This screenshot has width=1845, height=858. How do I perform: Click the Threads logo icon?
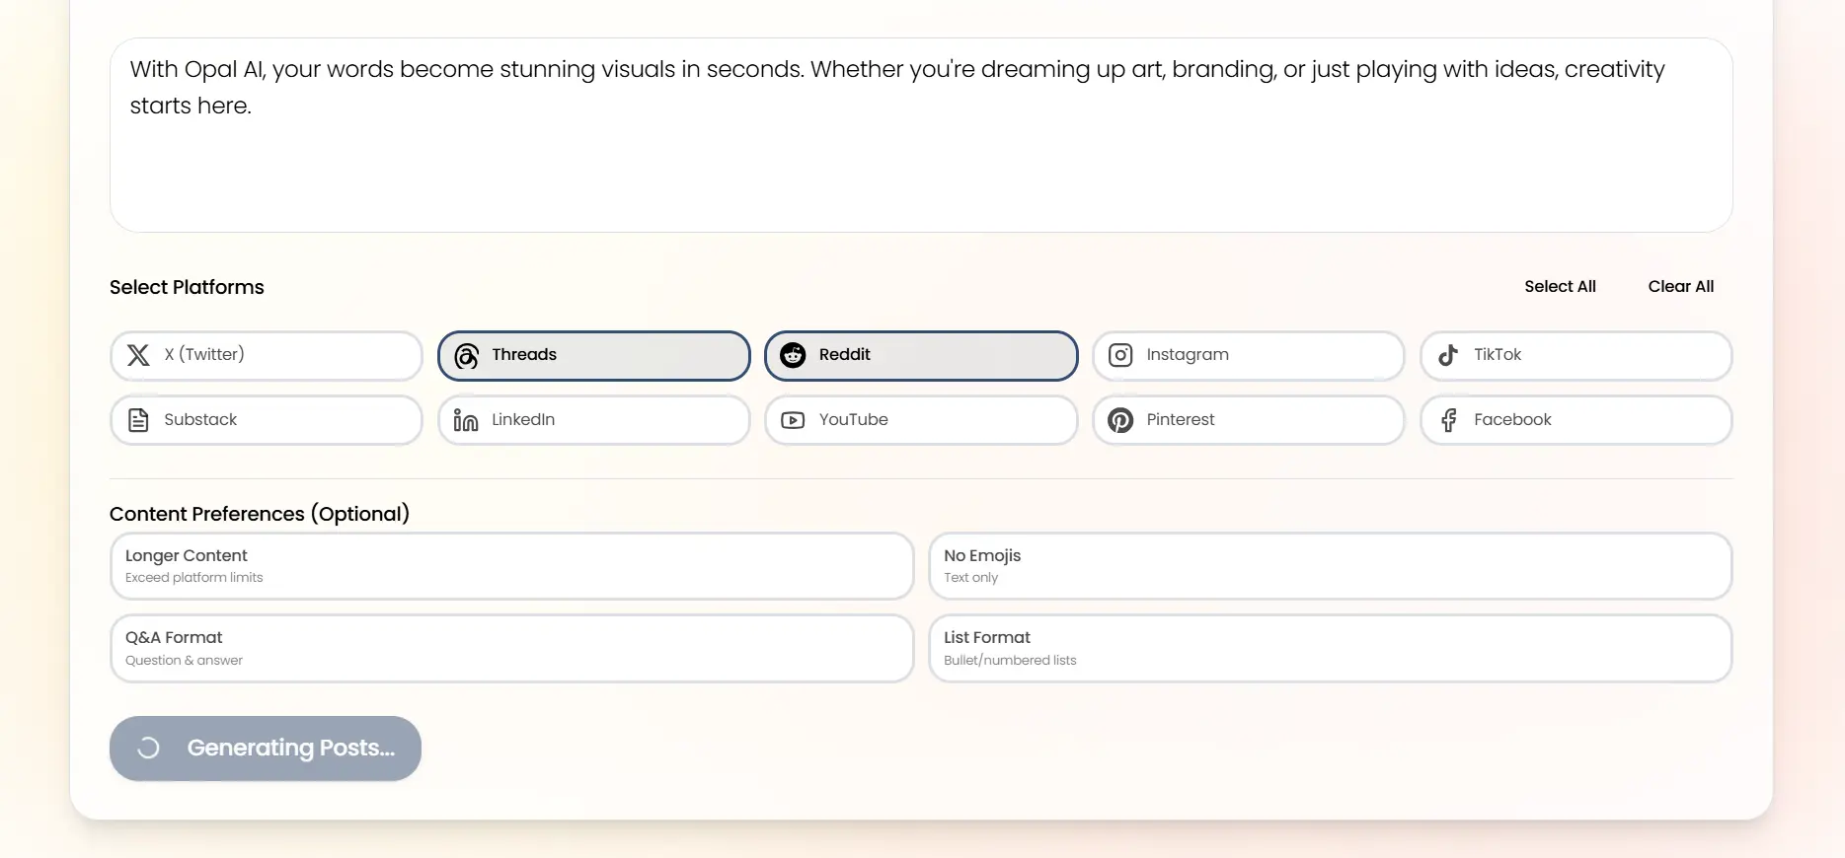click(466, 355)
